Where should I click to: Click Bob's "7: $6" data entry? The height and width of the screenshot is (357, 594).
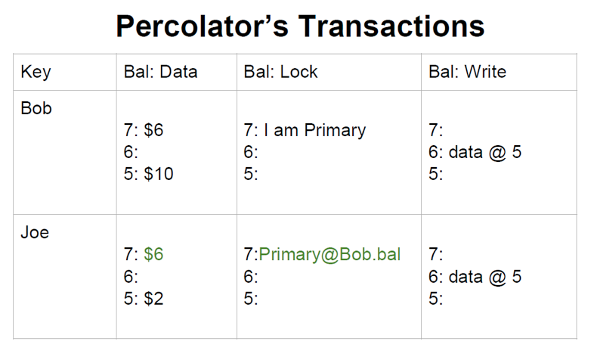click(144, 130)
